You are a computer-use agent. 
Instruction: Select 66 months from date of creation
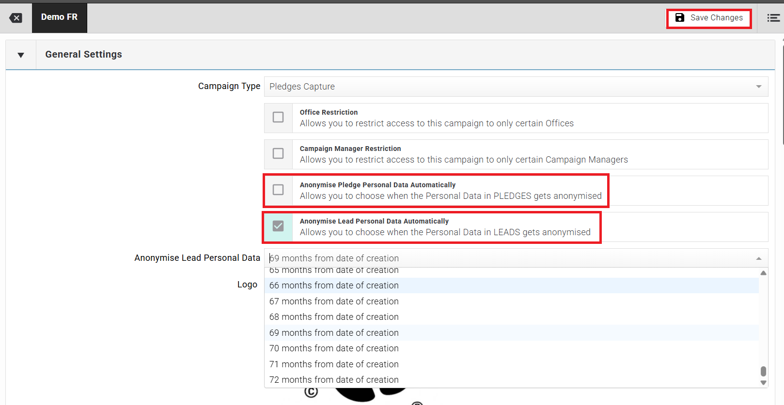[x=334, y=285]
